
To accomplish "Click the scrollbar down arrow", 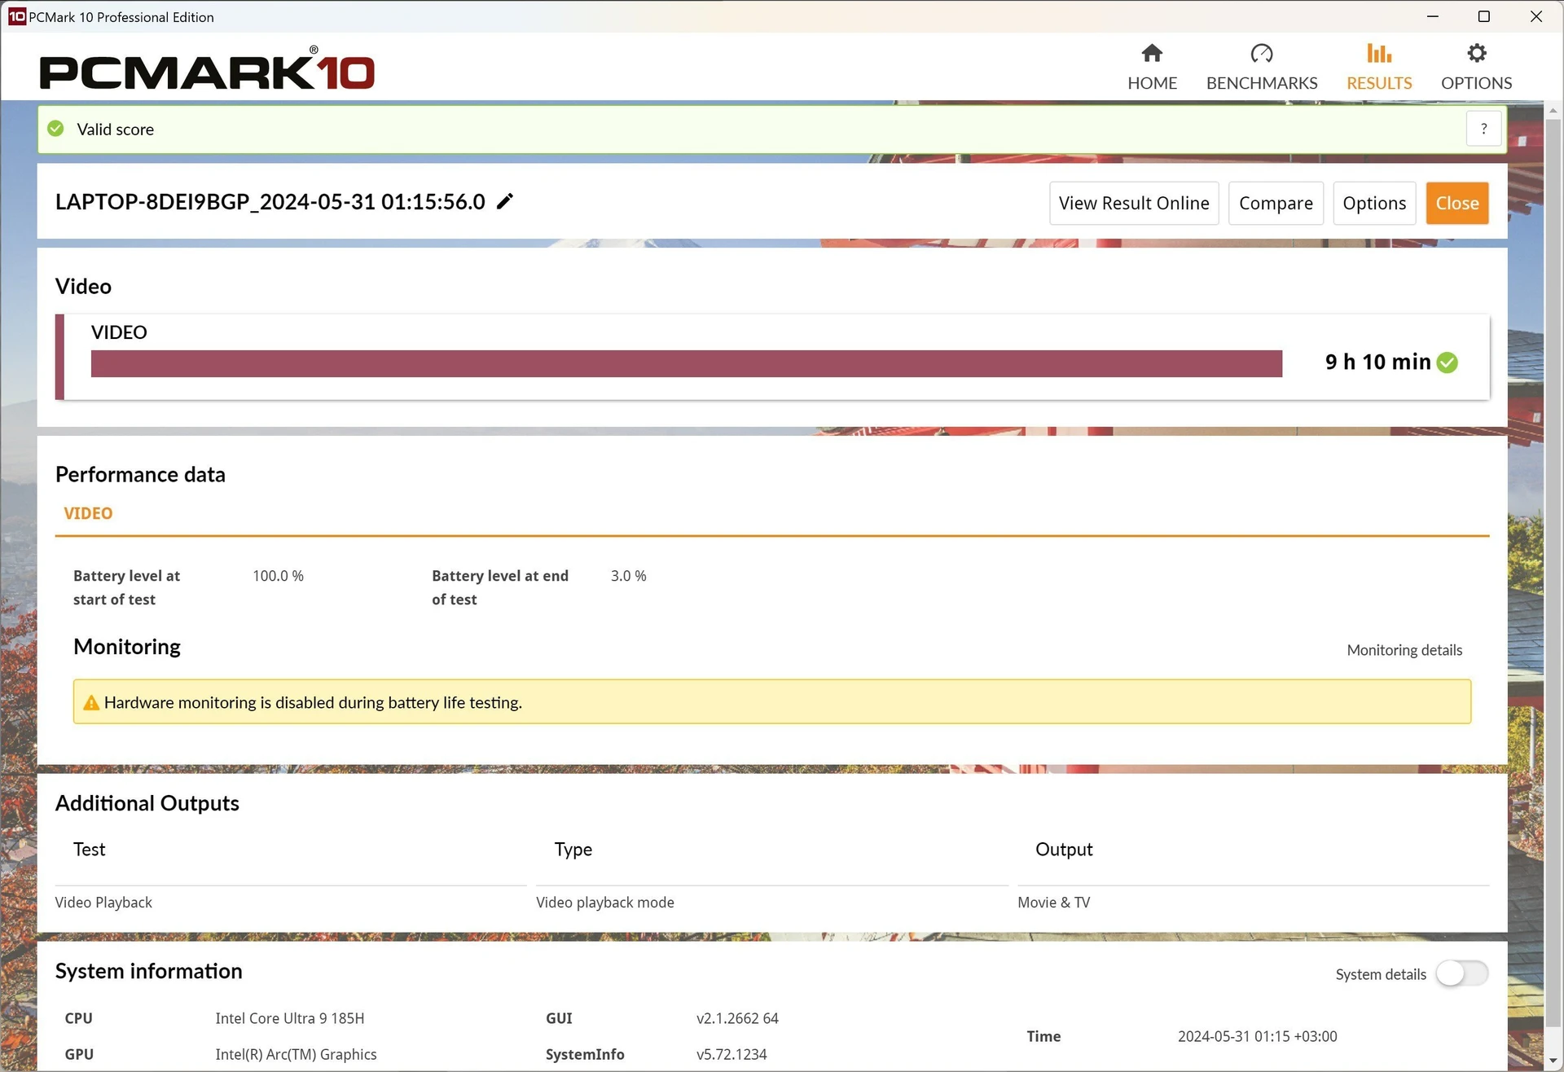I will [x=1553, y=1061].
